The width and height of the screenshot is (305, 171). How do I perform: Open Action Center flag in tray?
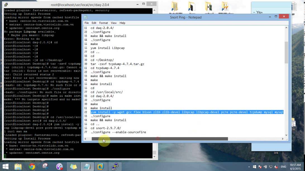click(260, 167)
